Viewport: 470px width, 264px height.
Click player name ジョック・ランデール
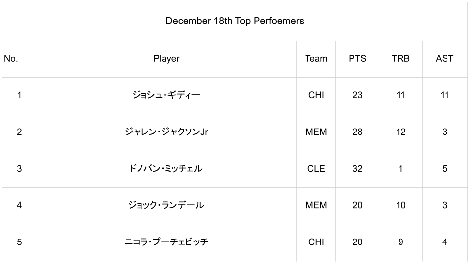(x=166, y=205)
